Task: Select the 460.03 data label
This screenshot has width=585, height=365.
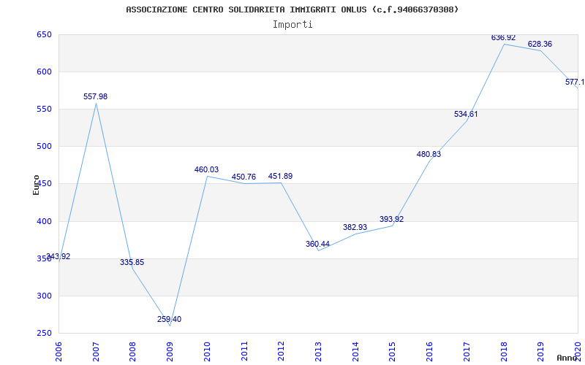Action: point(206,169)
